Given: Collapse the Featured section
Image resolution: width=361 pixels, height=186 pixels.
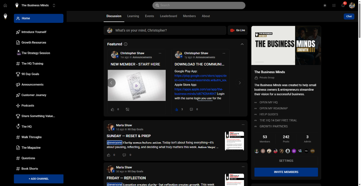Looking at the screenshot, I should tap(242, 44).
